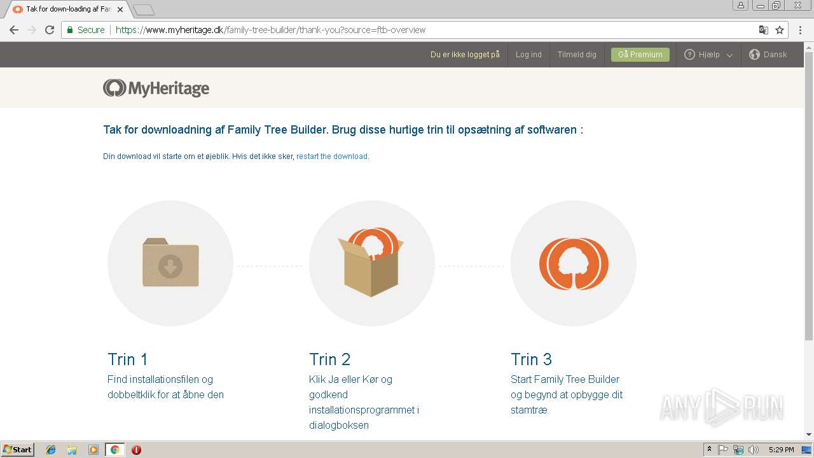The height and width of the screenshot is (458, 814).
Task: Click the Gå Premium button
Action: (640, 55)
